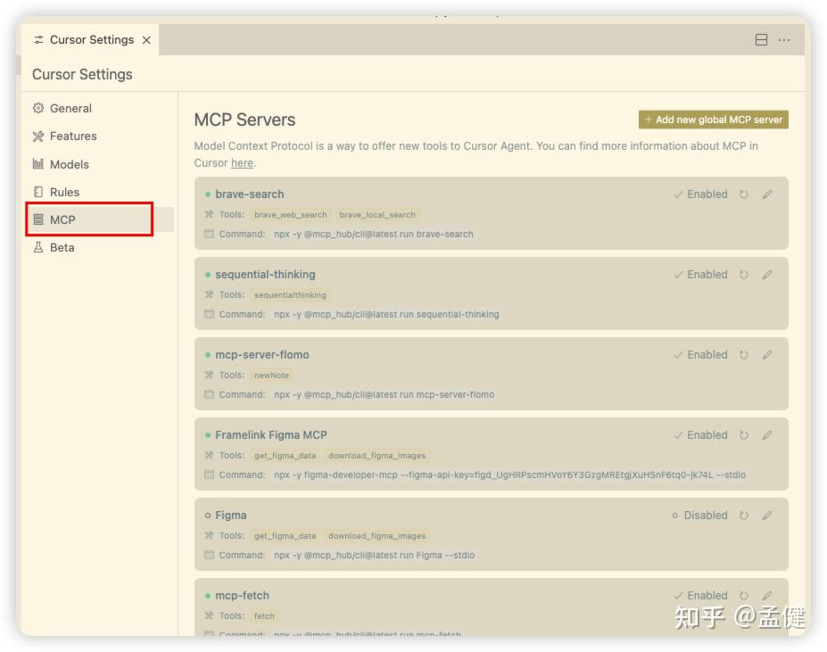This screenshot has height=652, width=827.
Task: Refresh the disabled Figma server
Action: coord(746,515)
